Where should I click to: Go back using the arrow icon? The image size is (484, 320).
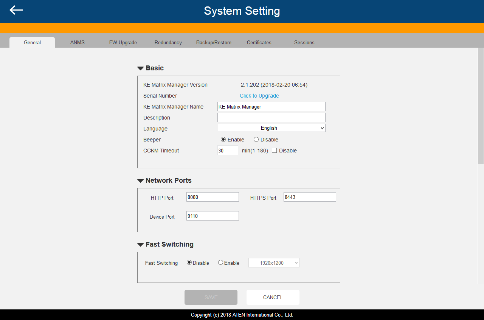click(x=16, y=10)
